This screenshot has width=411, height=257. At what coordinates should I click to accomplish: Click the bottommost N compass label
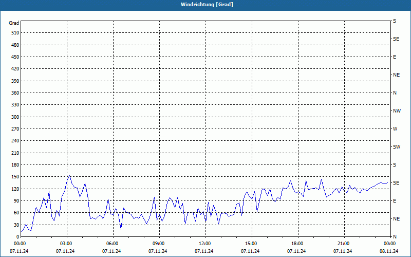(395, 237)
